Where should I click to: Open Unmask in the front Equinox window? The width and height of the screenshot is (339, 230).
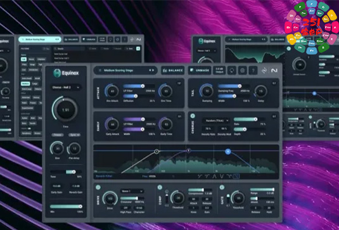click(x=200, y=70)
